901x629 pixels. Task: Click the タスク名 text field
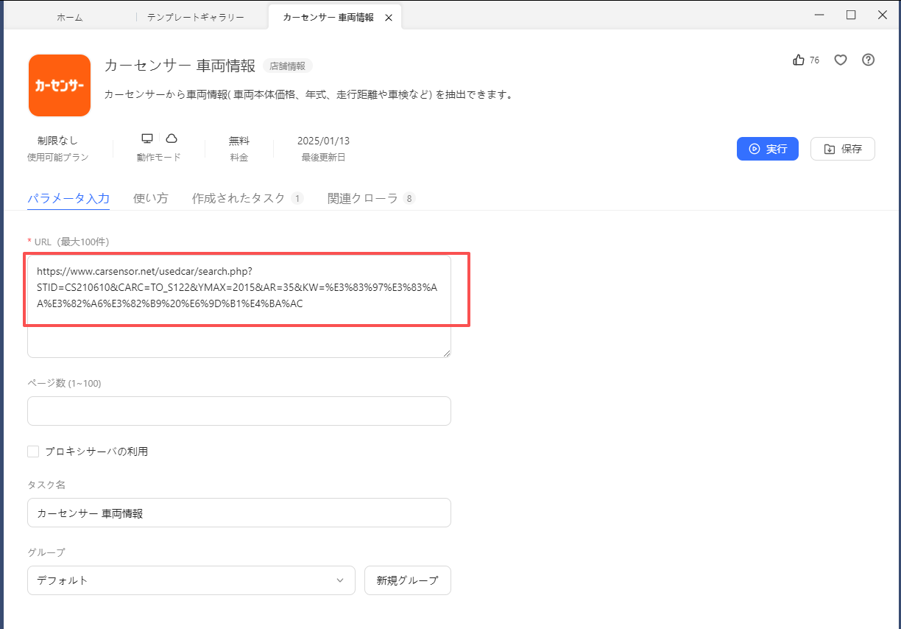pyautogui.click(x=239, y=513)
